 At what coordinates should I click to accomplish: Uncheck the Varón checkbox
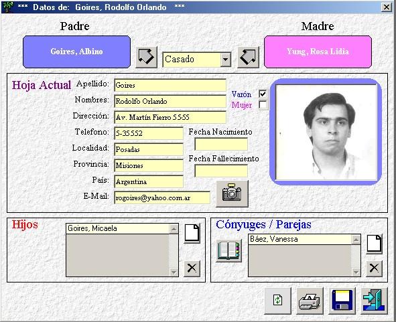263,94
